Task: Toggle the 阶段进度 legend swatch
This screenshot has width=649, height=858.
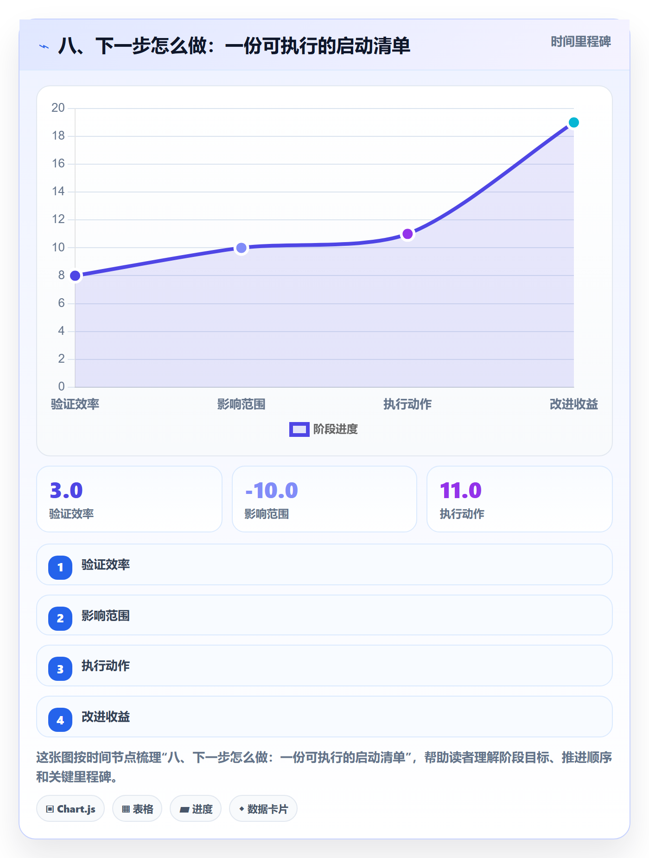Action: tap(299, 429)
